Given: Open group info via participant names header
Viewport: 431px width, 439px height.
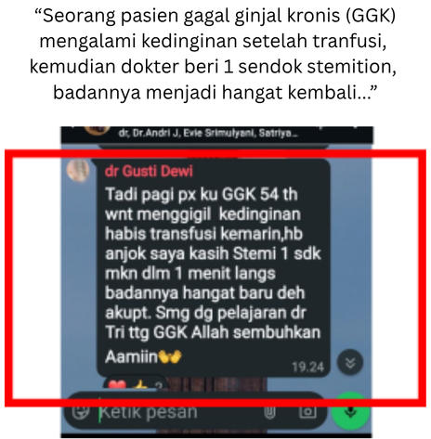Looking at the screenshot, I should coord(208,134).
